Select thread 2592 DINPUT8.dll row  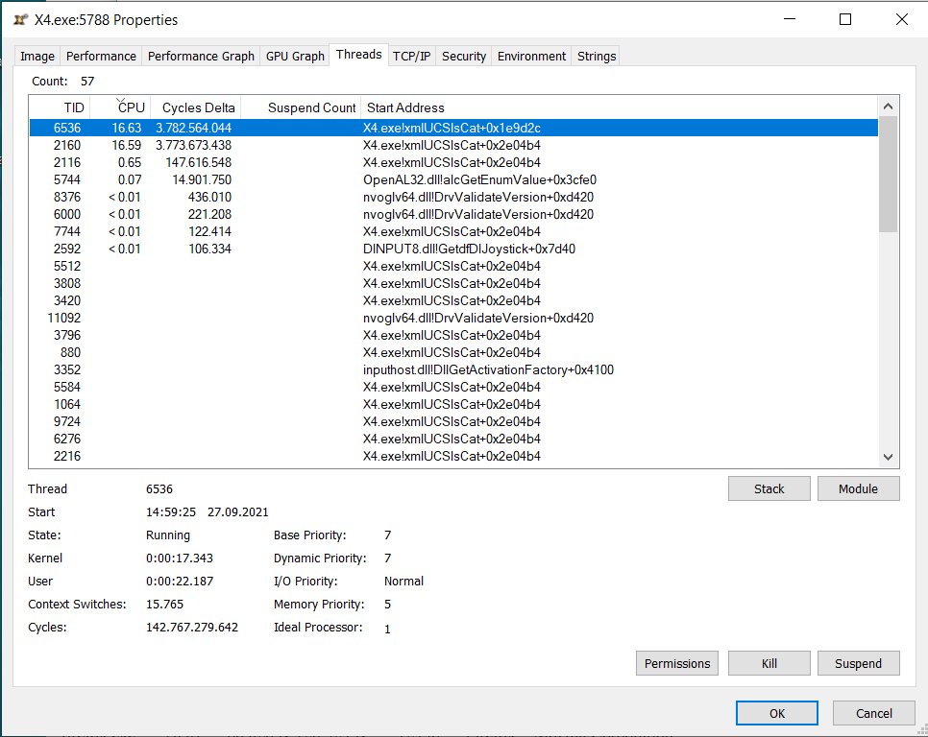[x=453, y=249]
